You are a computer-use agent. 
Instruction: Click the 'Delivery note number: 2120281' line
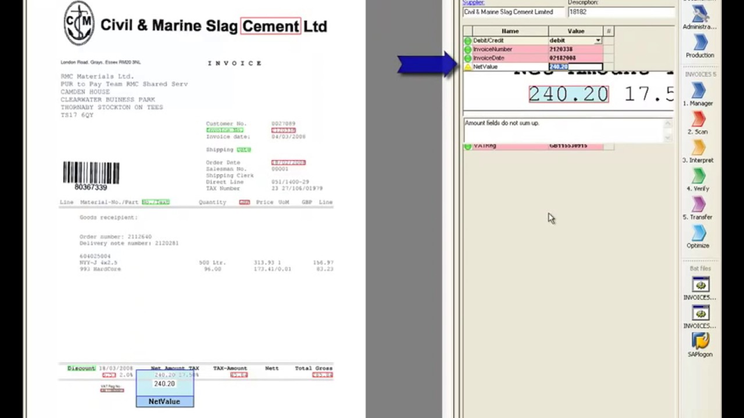pyautogui.click(x=129, y=243)
